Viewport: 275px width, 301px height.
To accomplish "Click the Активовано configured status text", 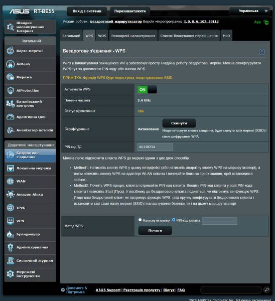I will 148,129.
